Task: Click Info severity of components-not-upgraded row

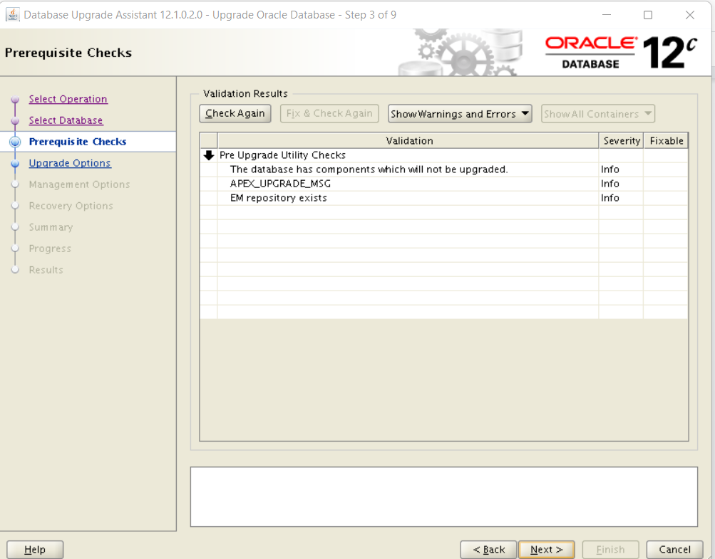Action: [x=609, y=169]
